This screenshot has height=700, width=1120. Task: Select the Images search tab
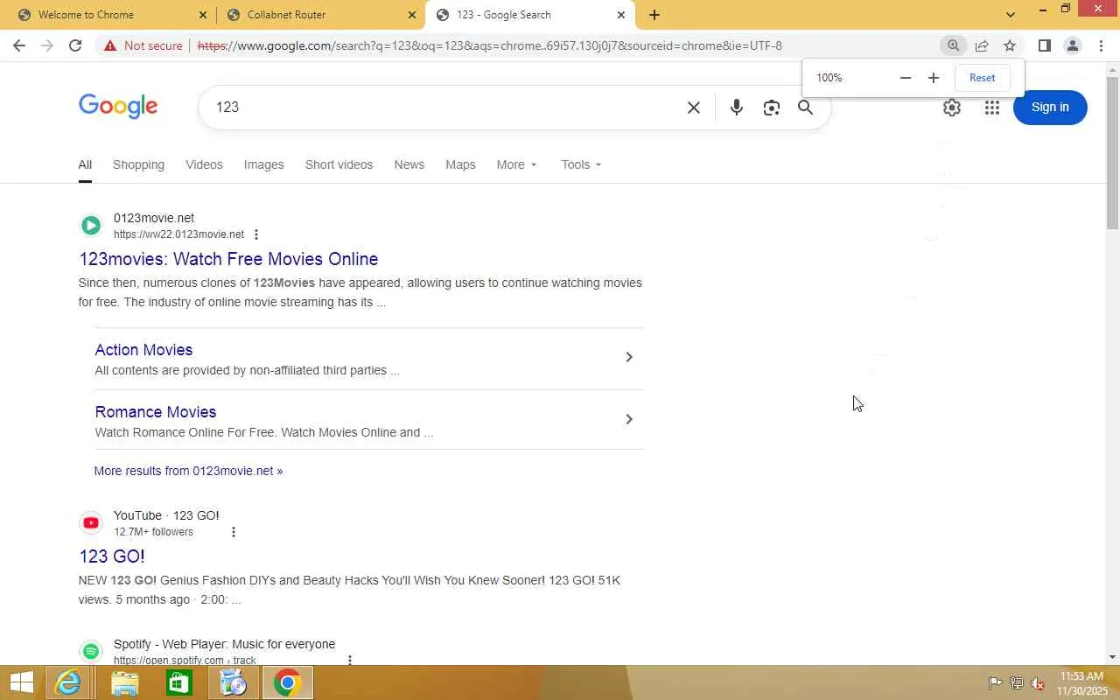click(x=263, y=164)
